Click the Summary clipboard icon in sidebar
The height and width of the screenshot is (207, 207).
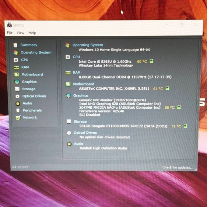(15, 45)
